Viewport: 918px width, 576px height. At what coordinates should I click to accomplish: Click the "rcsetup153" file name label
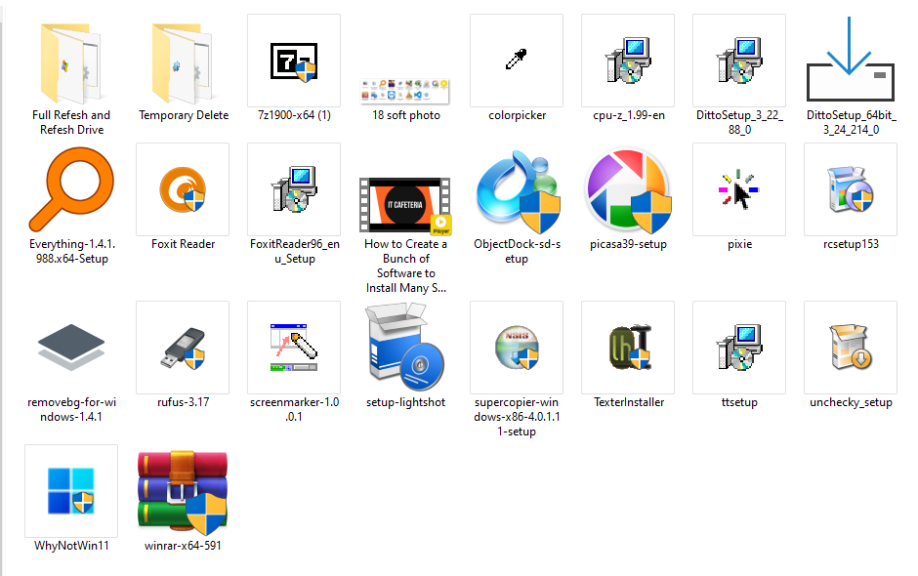(851, 244)
